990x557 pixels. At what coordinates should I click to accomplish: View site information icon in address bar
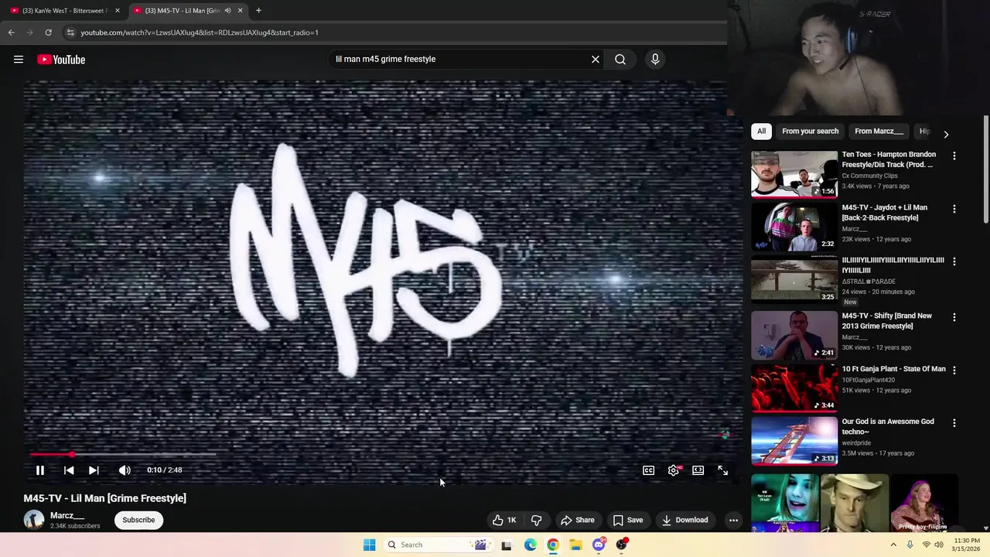[70, 32]
